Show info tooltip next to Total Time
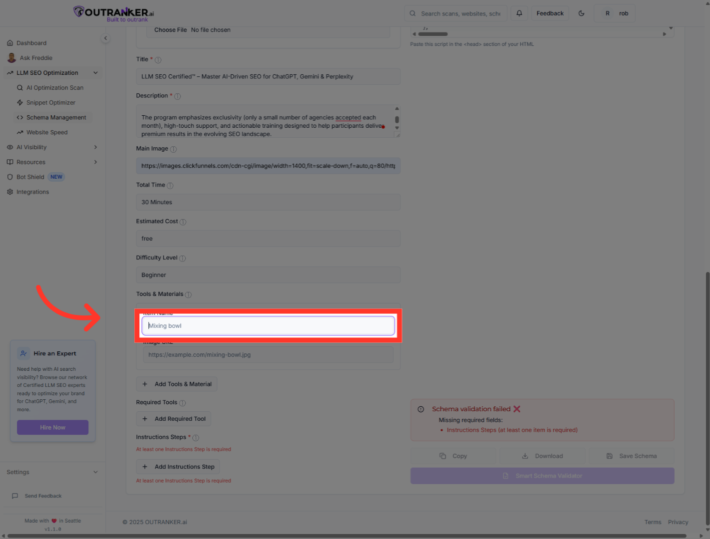Image resolution: width=710 pixels, height=539 pixels. tap(170, 186)
